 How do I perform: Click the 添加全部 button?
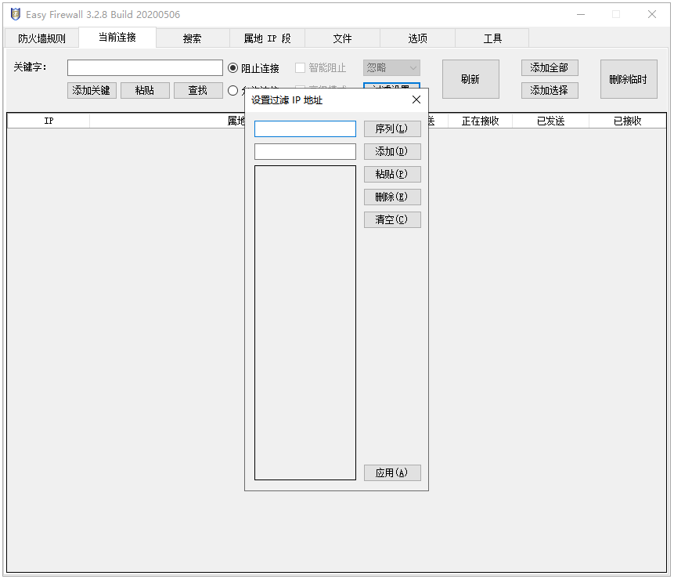550,67
